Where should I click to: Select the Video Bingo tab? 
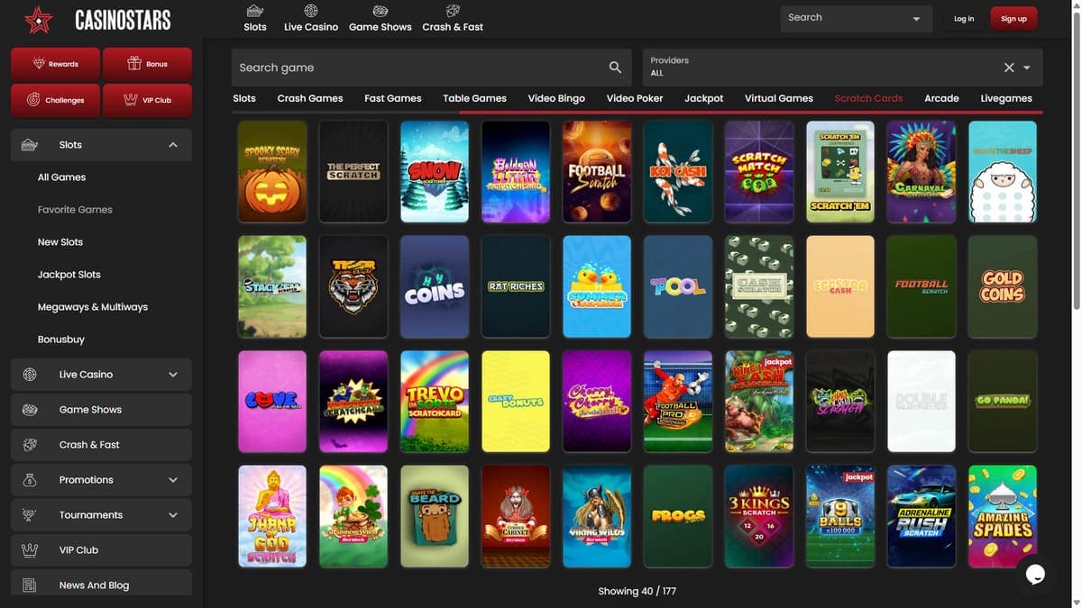pos(556,98)
